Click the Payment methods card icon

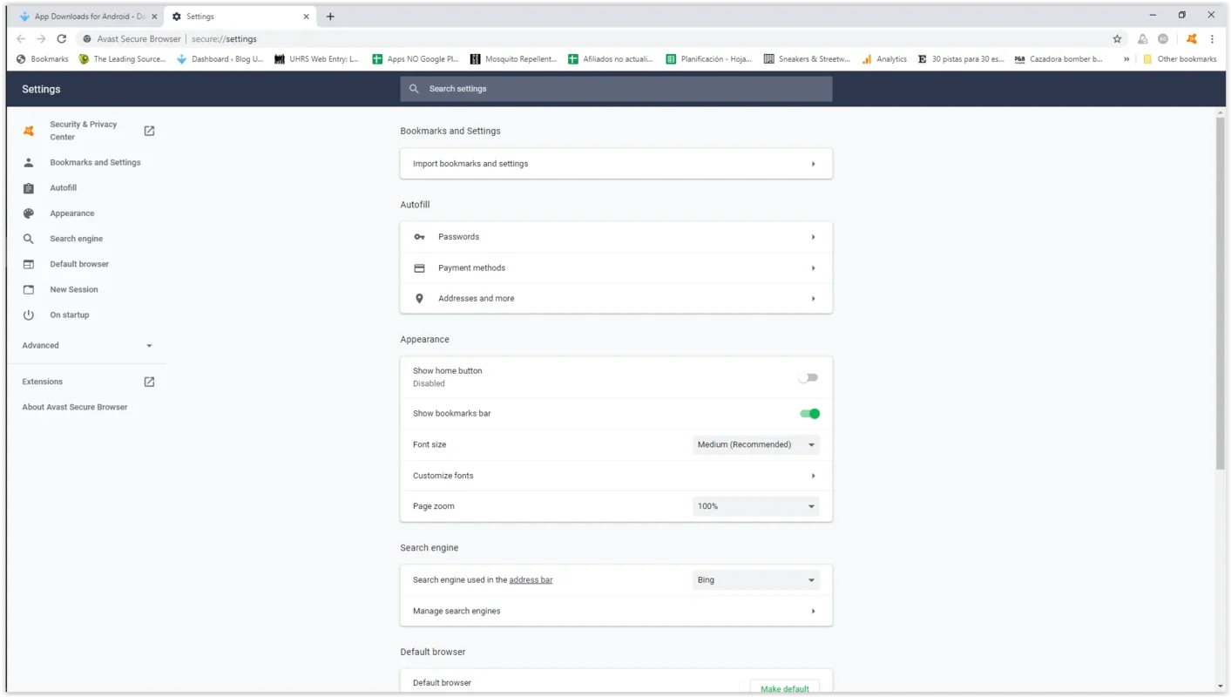(x=419, y=267)
